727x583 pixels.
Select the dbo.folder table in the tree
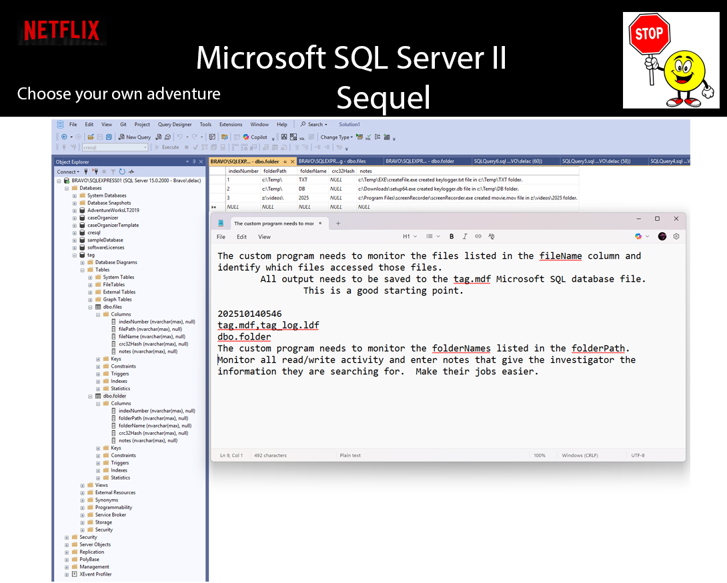(115, 396)
